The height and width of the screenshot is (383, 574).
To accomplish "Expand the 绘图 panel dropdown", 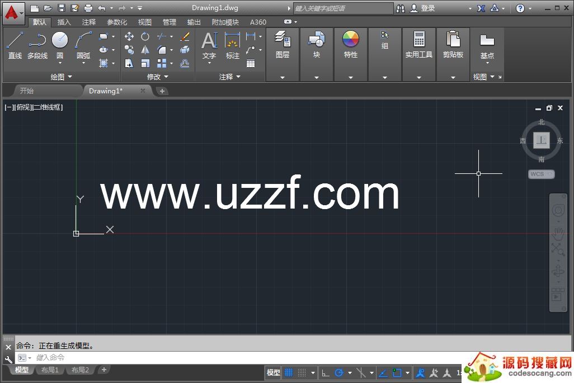I will pos(61,77).
